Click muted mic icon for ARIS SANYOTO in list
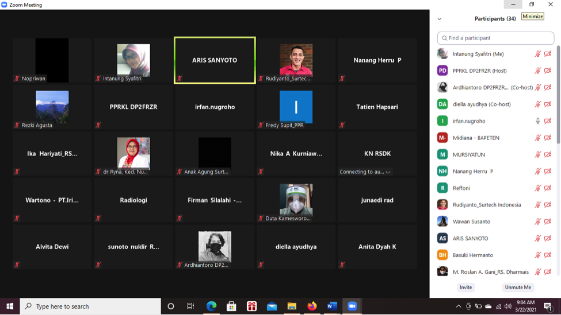The image size is (561, 315). 537,238
